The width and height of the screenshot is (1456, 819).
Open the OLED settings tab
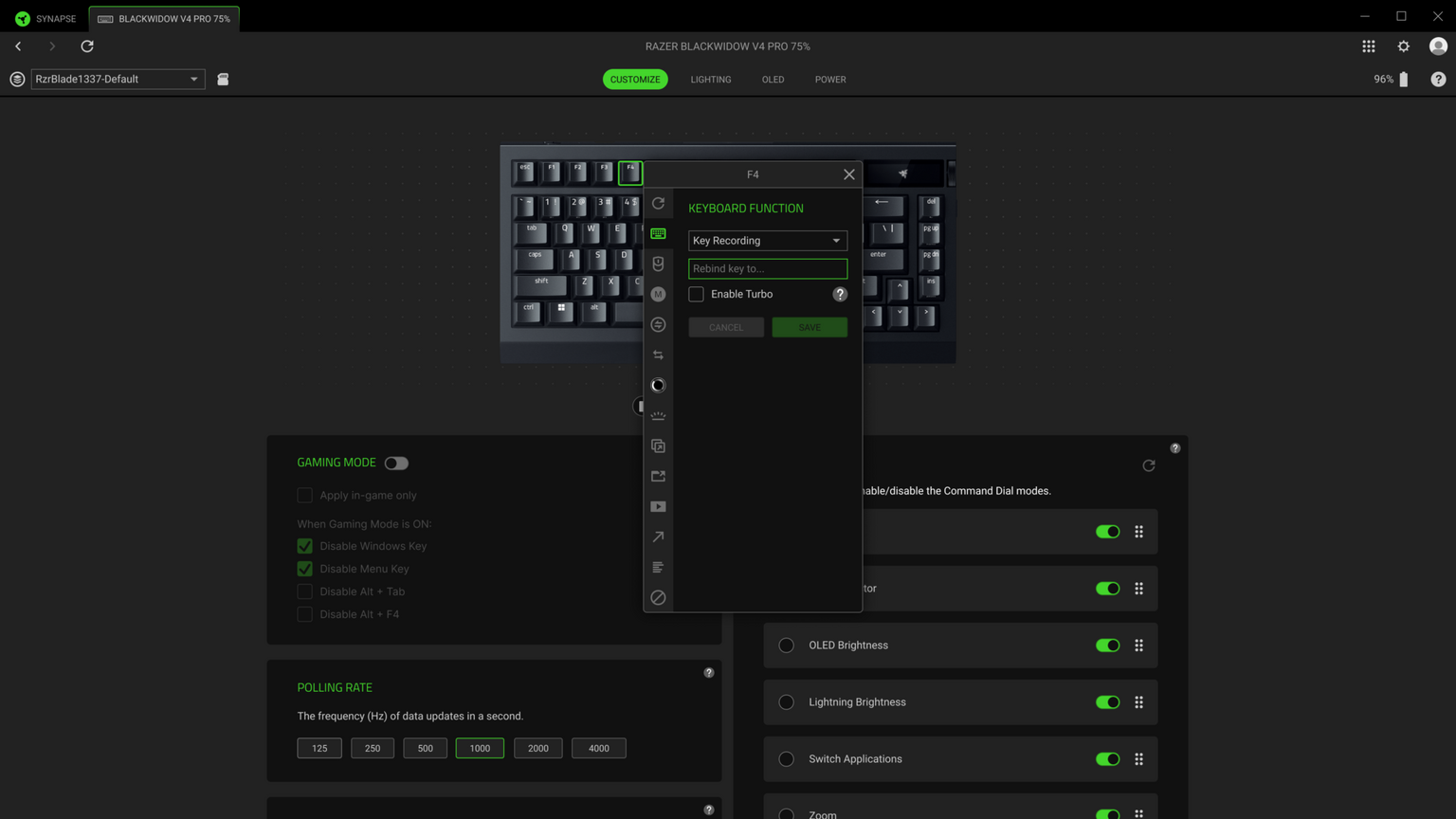coord(772,80)
